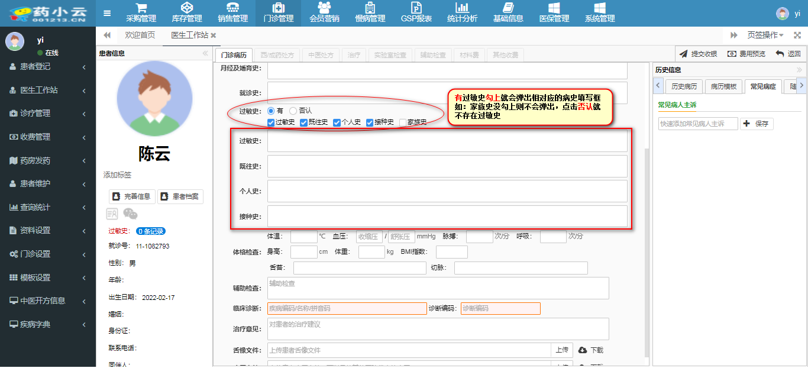
Task: Focus the 临床诊断 disease code field
Action: [x=347, y=308]
